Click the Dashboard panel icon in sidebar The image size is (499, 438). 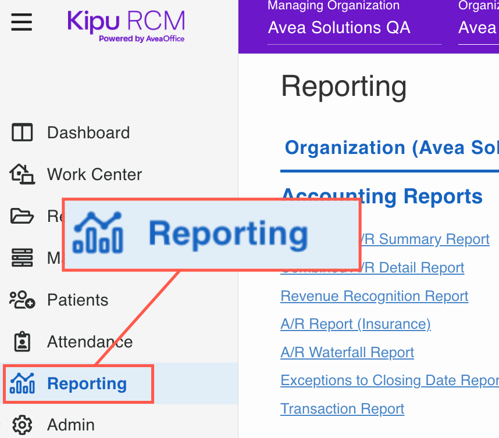pyautogui.click(x=22, y=132)
